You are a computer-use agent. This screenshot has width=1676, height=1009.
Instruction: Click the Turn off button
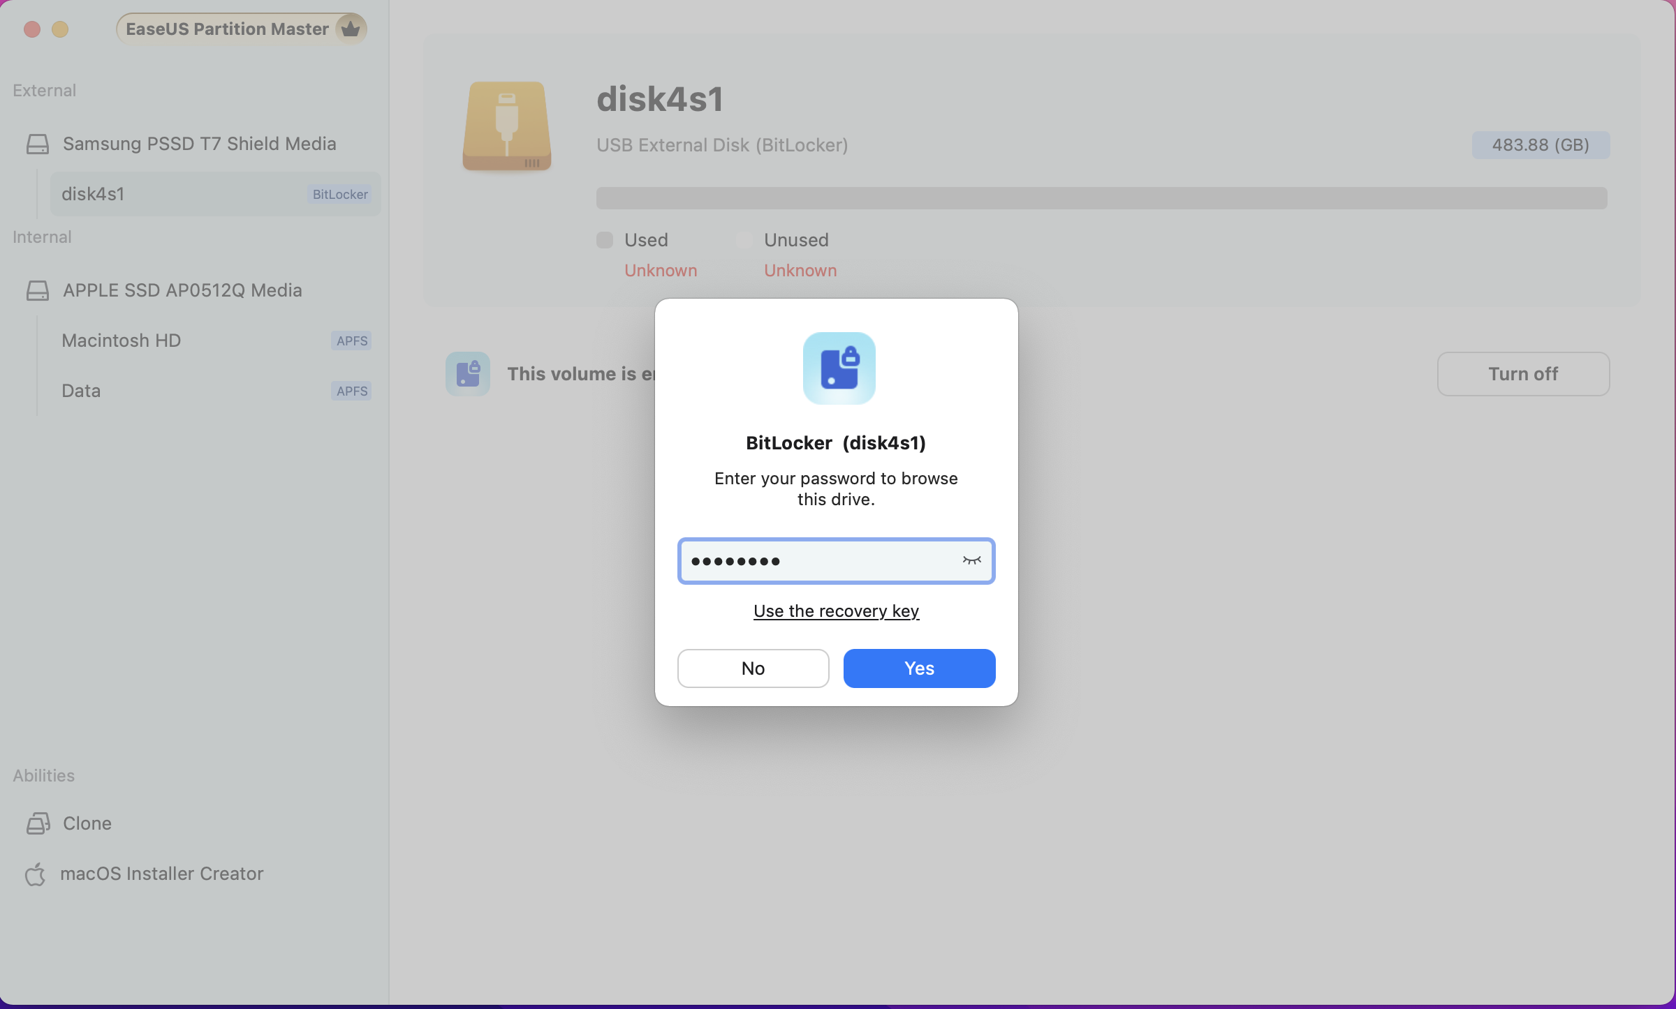pyautogui.click(x=1523, y=374)
